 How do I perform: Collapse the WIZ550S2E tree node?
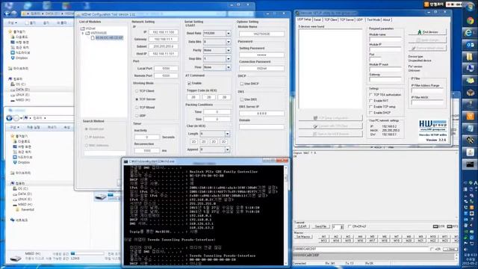(83, 33)
